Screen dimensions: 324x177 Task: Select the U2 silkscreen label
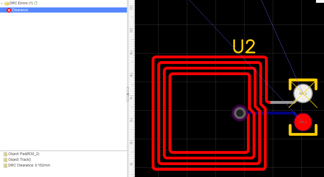pos(244,47)
